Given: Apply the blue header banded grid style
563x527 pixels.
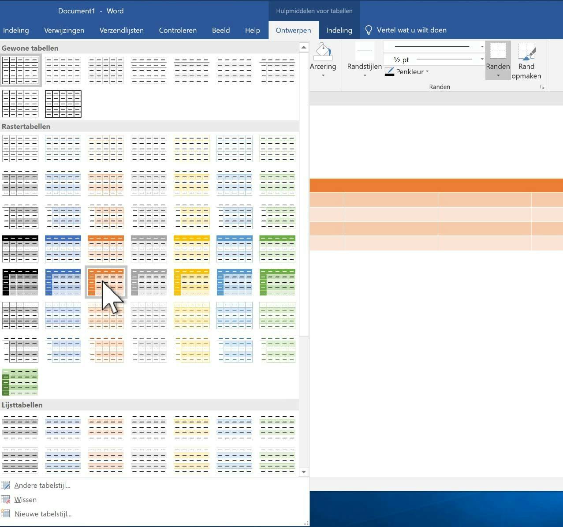Looking at the screenshot, I should pos(63,249).
